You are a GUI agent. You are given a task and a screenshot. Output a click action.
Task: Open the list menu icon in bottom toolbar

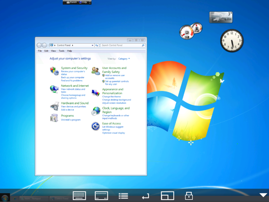coord(123,196)
